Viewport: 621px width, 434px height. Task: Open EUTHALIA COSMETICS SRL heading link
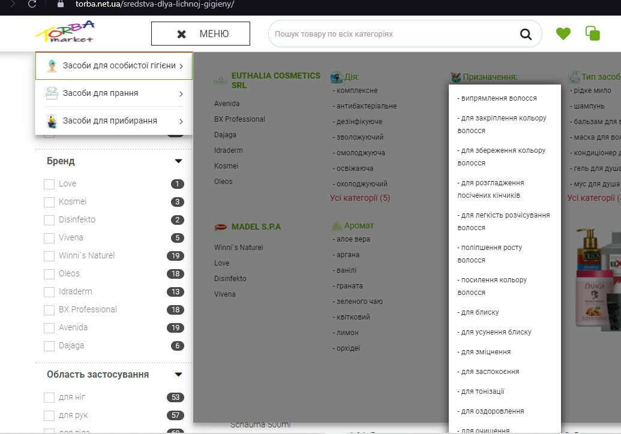(x=276, y=80)
